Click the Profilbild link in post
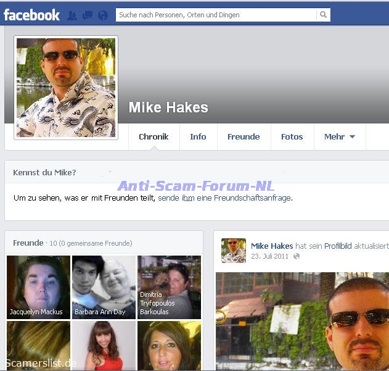Viewport: 389px width, 371px height. [x=338, y=246]
